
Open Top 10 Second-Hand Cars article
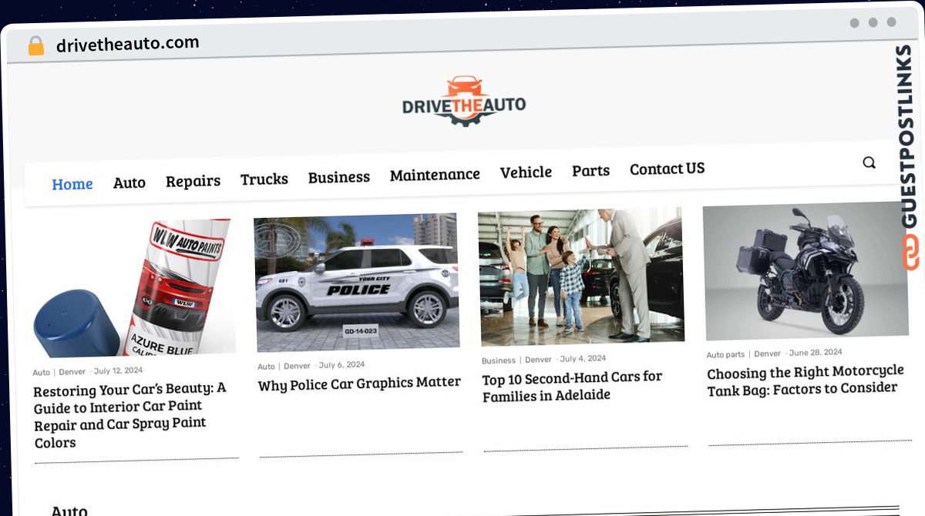(572, 387)
